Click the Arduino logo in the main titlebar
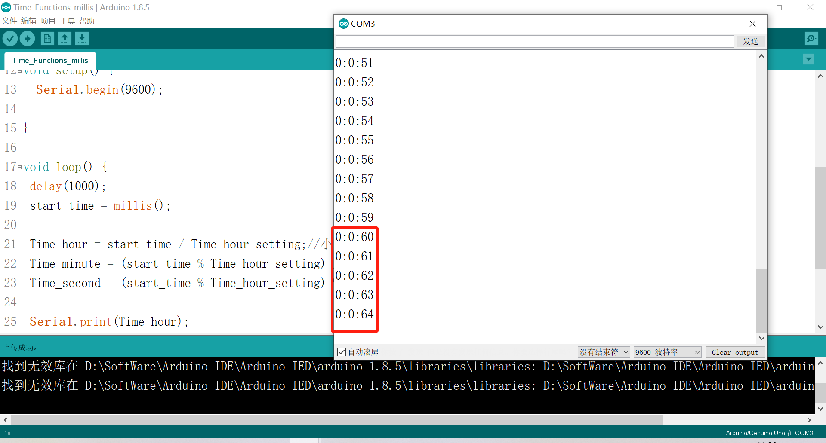826x443 pixels. (6, 7)
